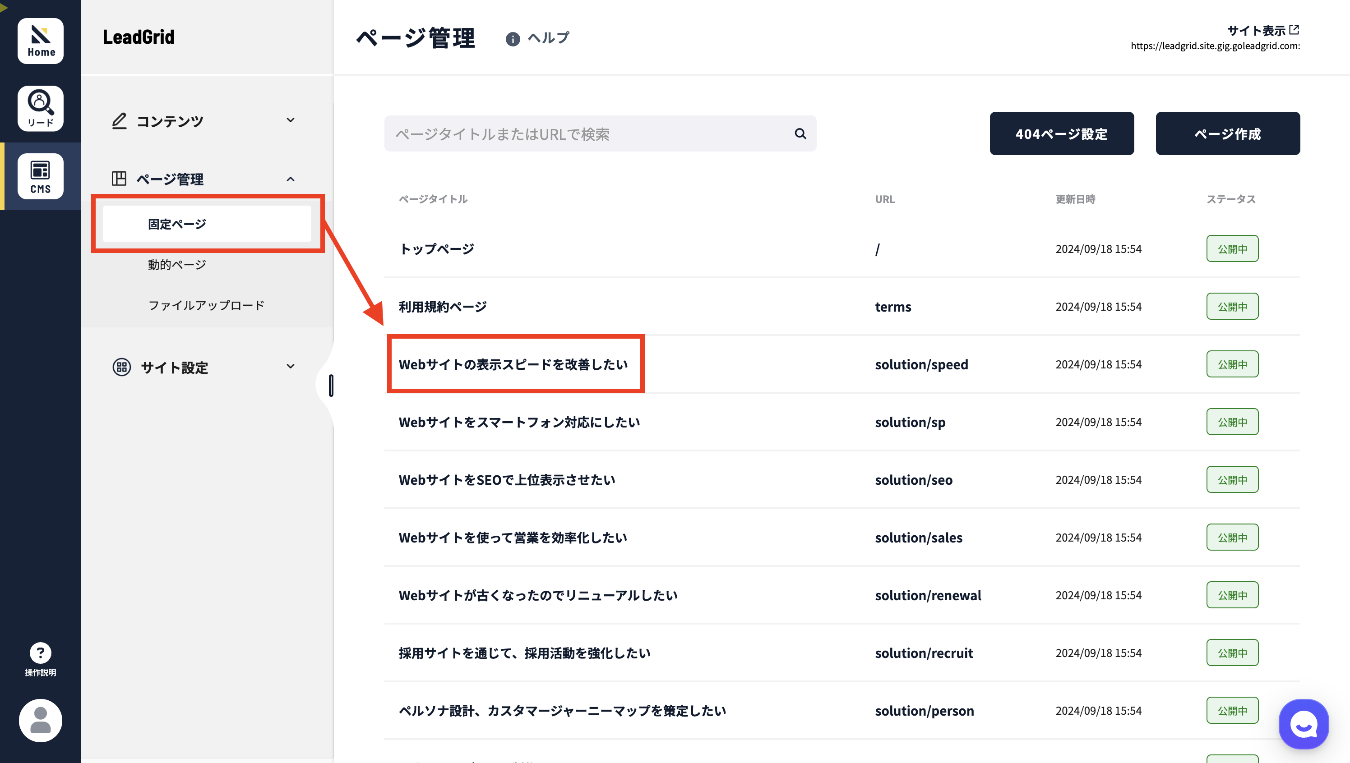Click the layout icon beside ページ管理
This screenshot has width=1350, height=763.
(119, 179)
